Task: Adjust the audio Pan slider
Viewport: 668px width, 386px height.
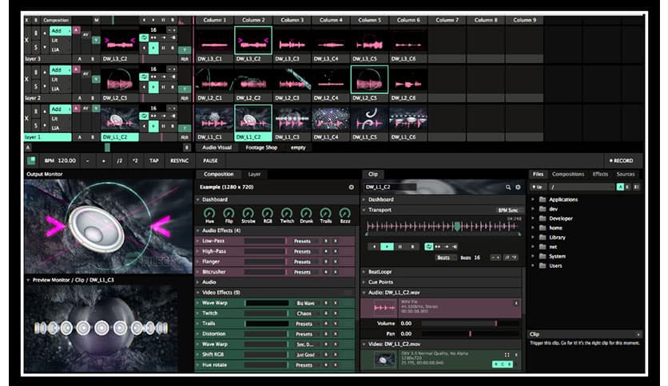Action: (470, 333)
